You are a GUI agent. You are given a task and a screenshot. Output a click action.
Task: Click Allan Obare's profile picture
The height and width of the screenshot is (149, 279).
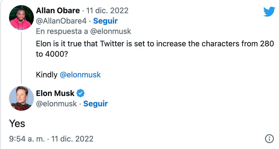[x=22, y=17]
